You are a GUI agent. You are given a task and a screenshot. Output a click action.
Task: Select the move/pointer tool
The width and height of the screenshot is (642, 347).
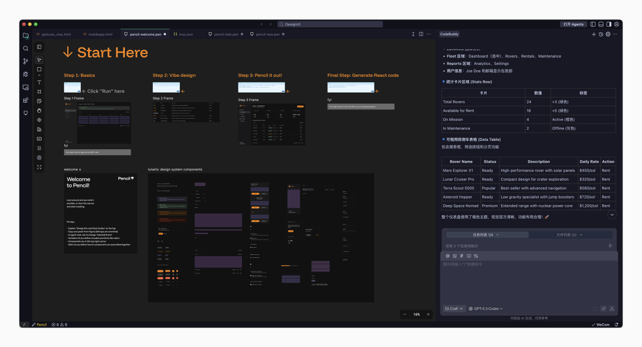pyautogui.click(x=39, y=60)
